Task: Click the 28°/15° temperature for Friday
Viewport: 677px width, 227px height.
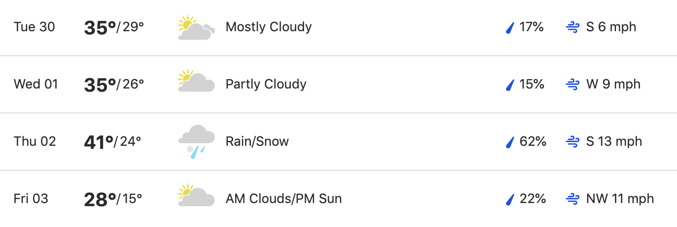Action: tap(113, 199)
